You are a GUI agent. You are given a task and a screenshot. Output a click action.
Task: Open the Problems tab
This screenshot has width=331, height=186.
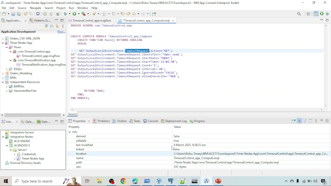pos(101,121)
